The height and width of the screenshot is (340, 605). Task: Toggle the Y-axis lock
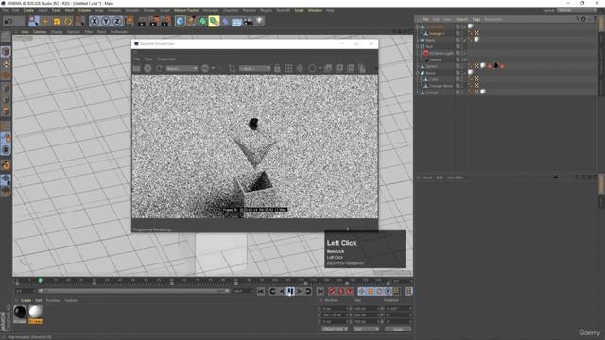click(106, 21)
